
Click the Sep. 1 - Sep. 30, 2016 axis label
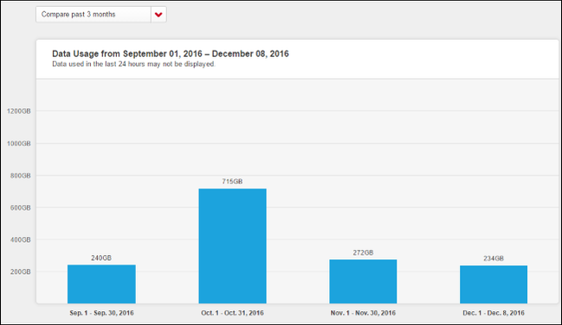101,313
